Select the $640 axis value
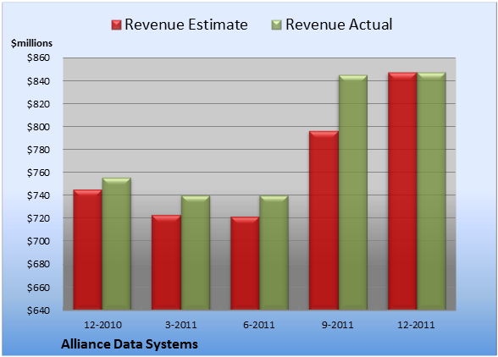Viewport: 498px width, 357px height. [x=38, y=310]
